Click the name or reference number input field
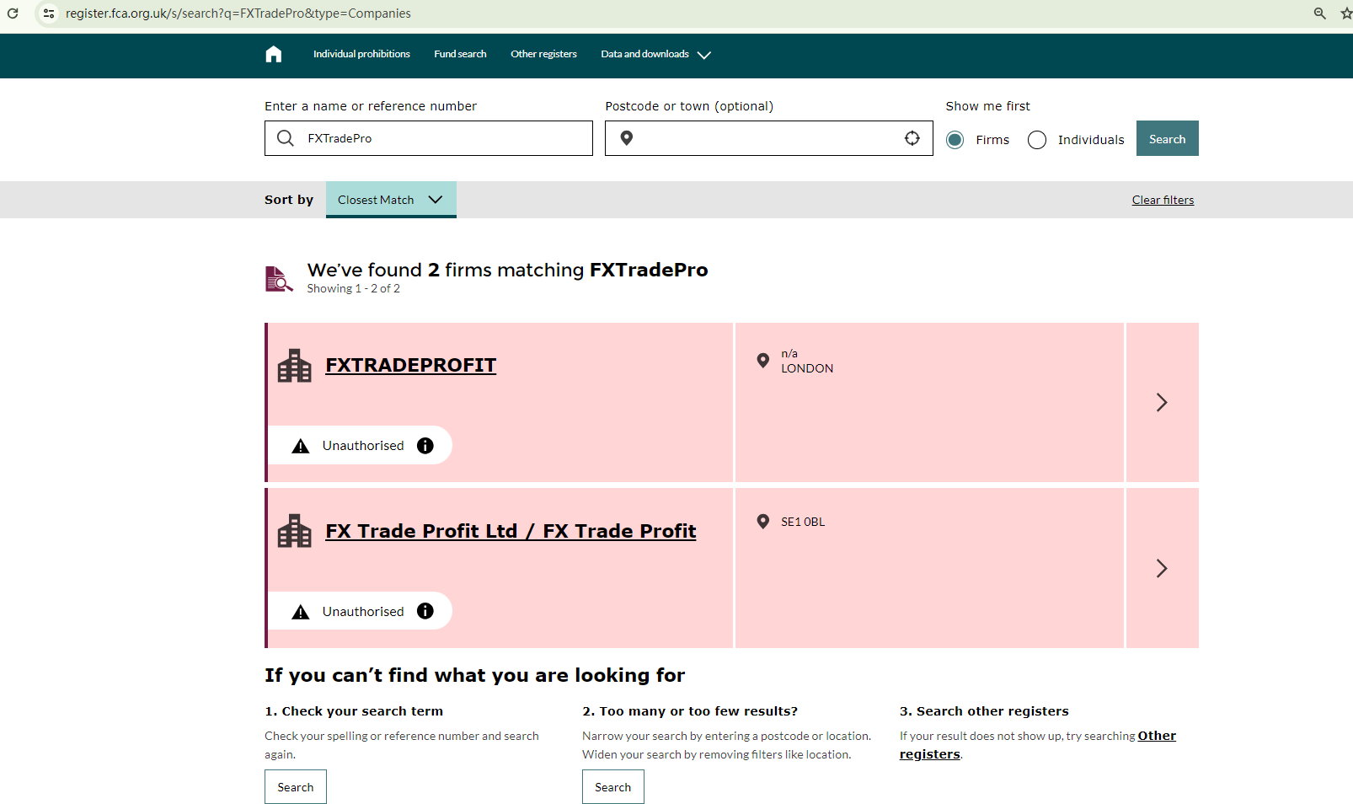This screenshot has width=1353, height=804. 429,138
